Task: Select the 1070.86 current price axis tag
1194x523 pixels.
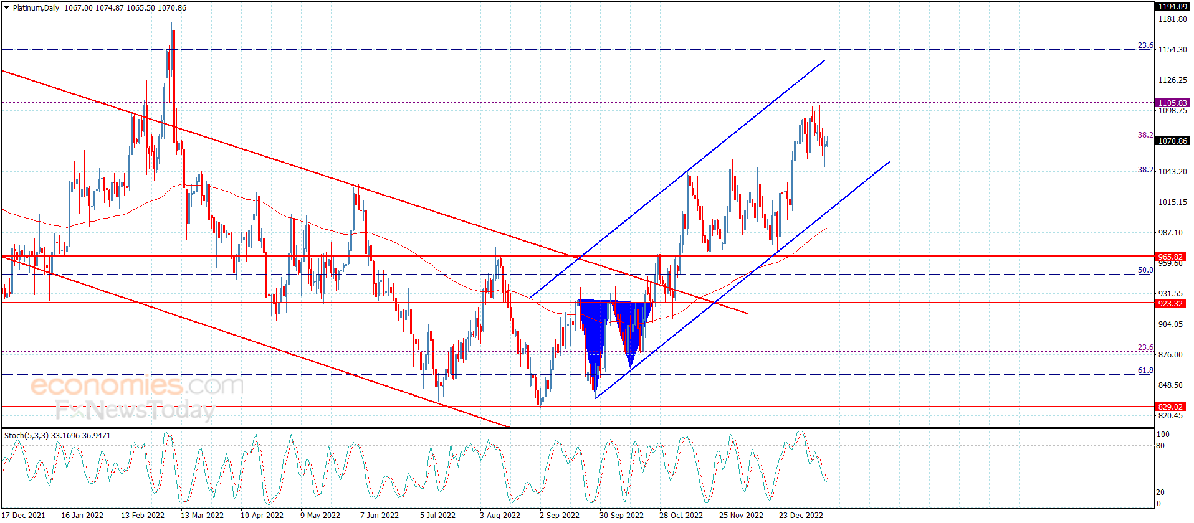Action: [1172, 141]
